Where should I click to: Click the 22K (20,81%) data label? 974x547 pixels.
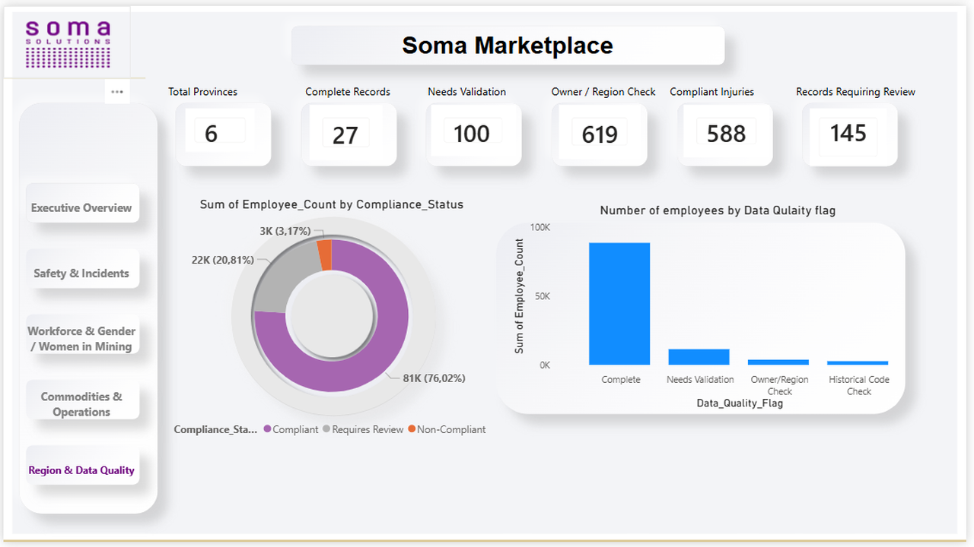pos(223,260)
